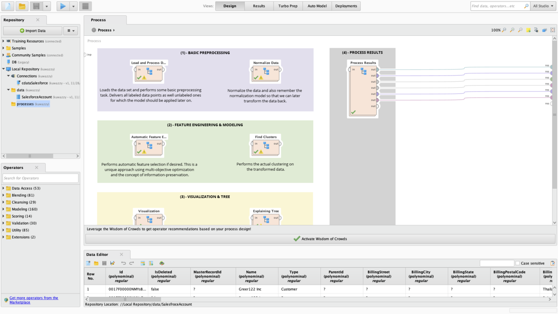Collapse the Local Repository tree node

[3, 69]
